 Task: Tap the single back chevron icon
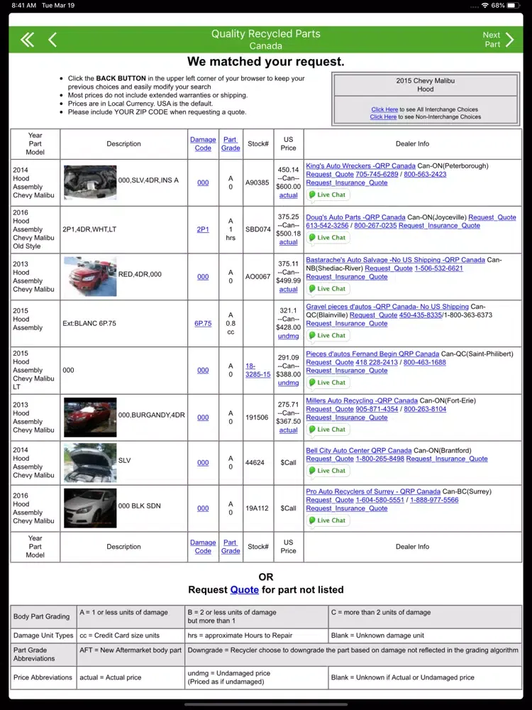[52, 40]
